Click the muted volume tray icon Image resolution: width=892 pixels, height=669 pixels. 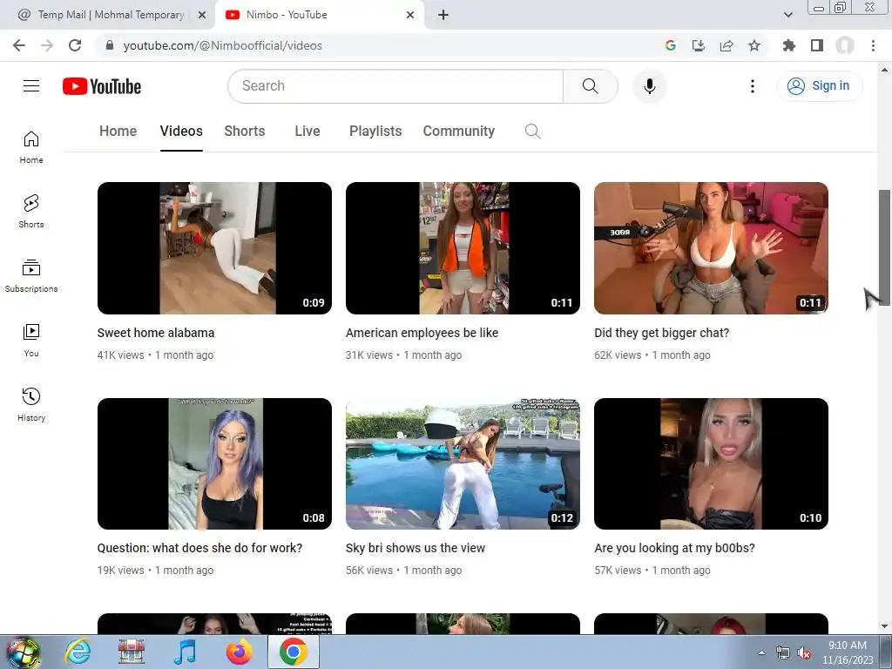click(804, 653)
